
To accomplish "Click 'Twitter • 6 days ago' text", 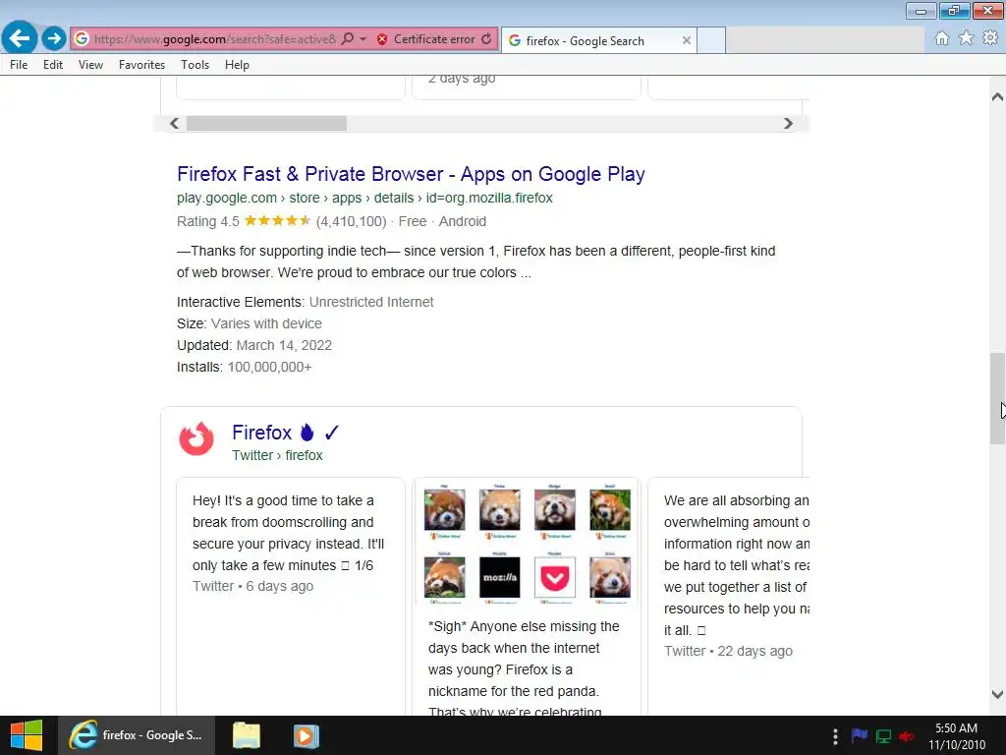I will tap(252, 586).
